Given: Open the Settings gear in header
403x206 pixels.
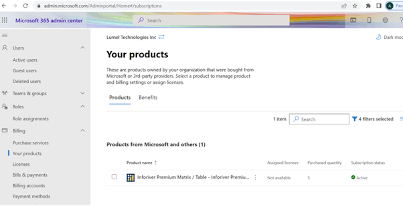Looking at the screenshot, I should (x=385, y=20).
